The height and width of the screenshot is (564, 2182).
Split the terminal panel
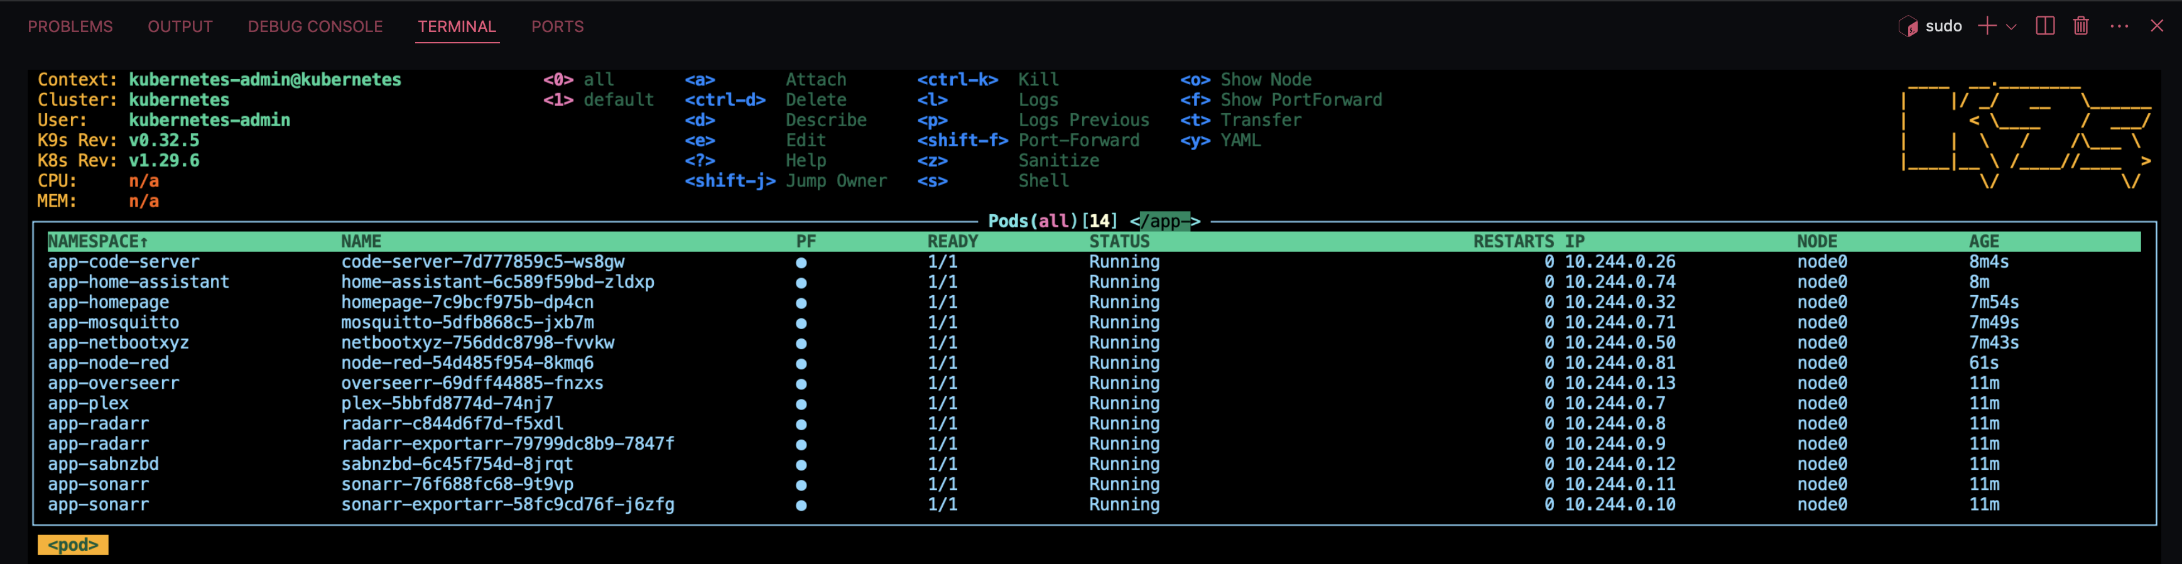coord(2045,26)
